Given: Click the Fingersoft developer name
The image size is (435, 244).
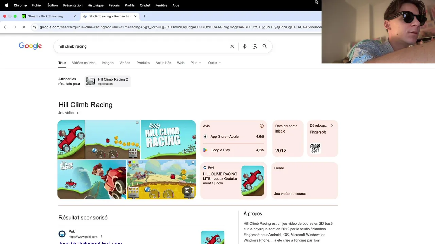Looking at the screenshot, I should tap(318, 132).
